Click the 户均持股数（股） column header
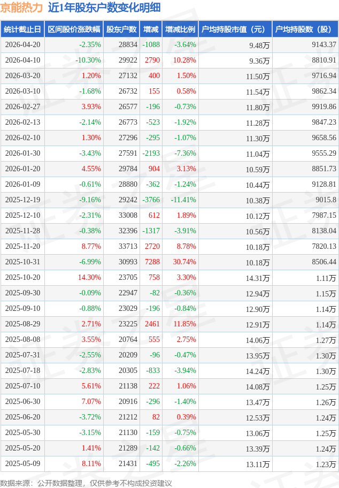339x488 pixels. coord(305,29)
